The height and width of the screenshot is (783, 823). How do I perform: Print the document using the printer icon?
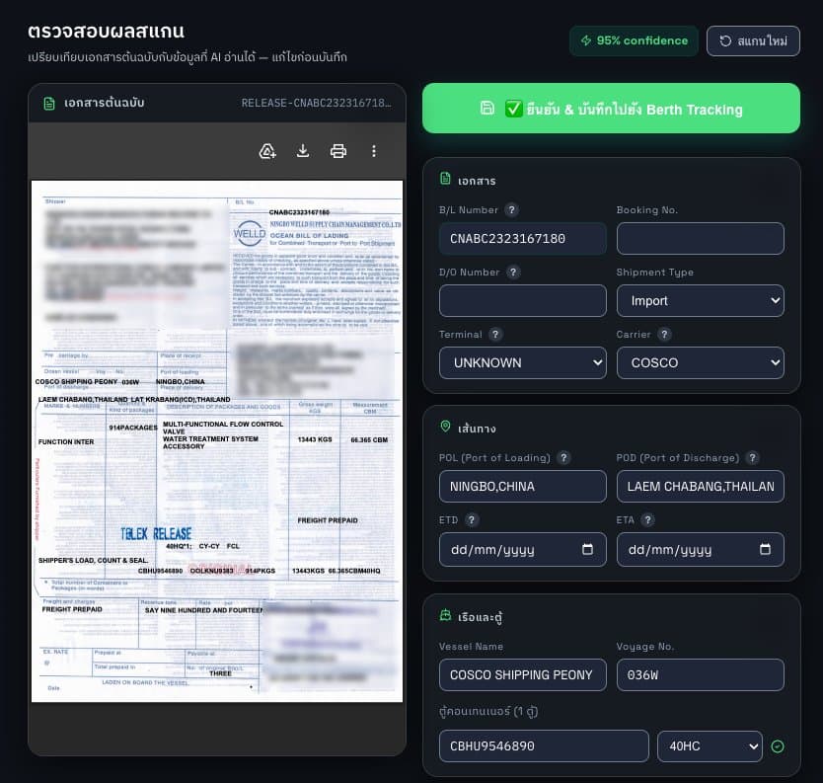point(338,151)
